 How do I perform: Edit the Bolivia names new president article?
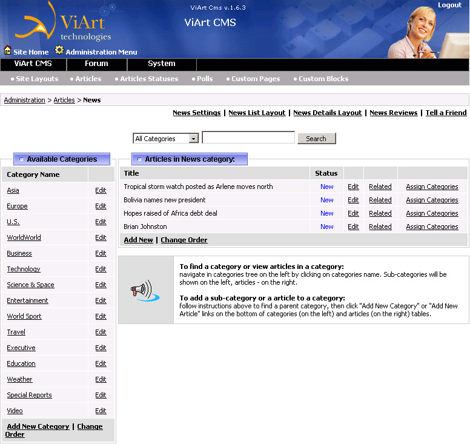point(353,200)
